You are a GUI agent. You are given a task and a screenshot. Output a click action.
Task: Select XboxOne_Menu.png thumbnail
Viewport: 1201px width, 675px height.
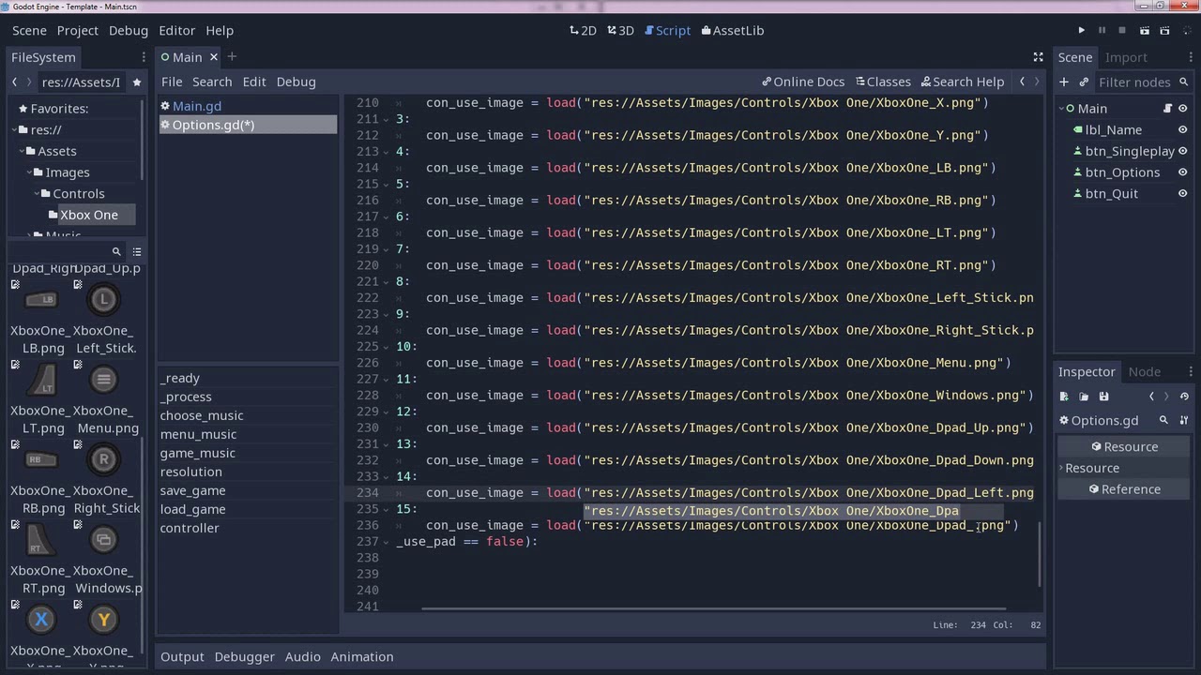click(104, 380)
